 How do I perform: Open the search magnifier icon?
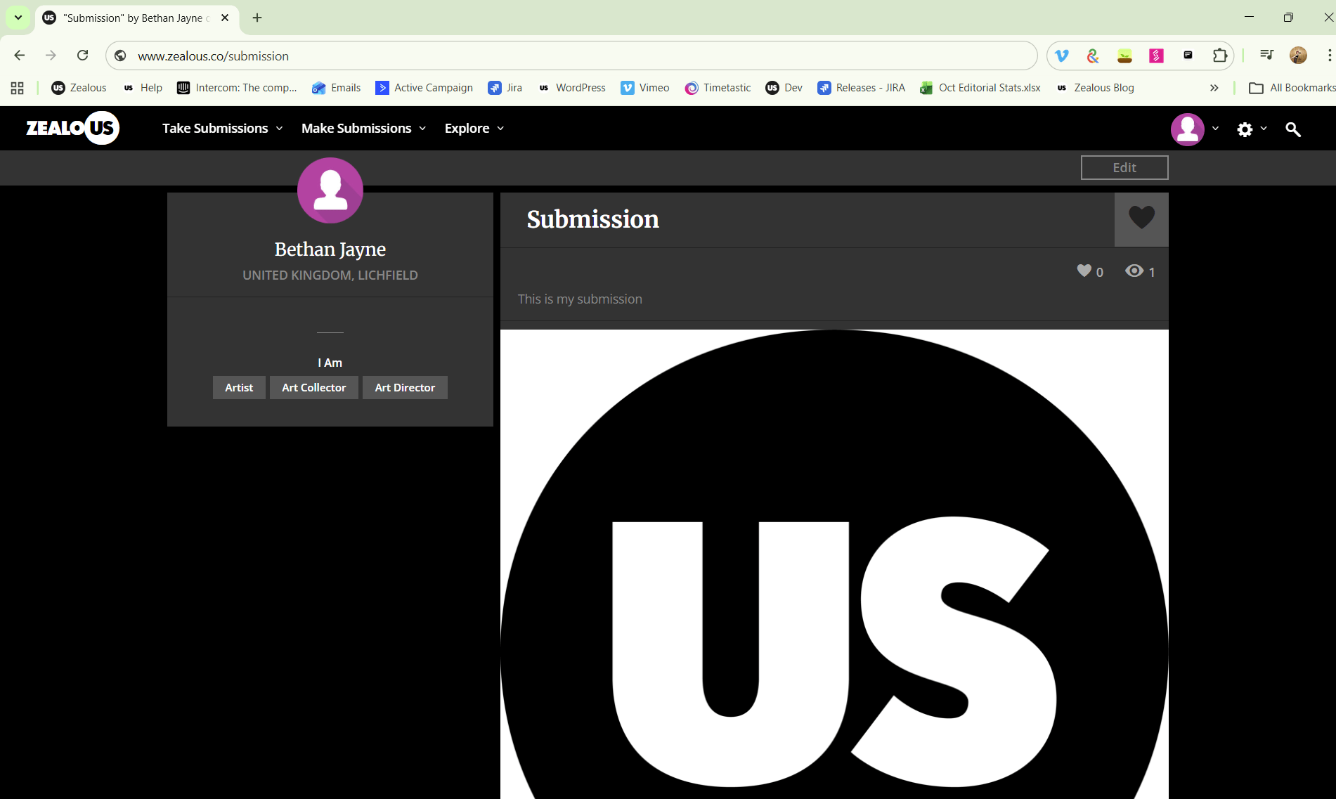1292,129
